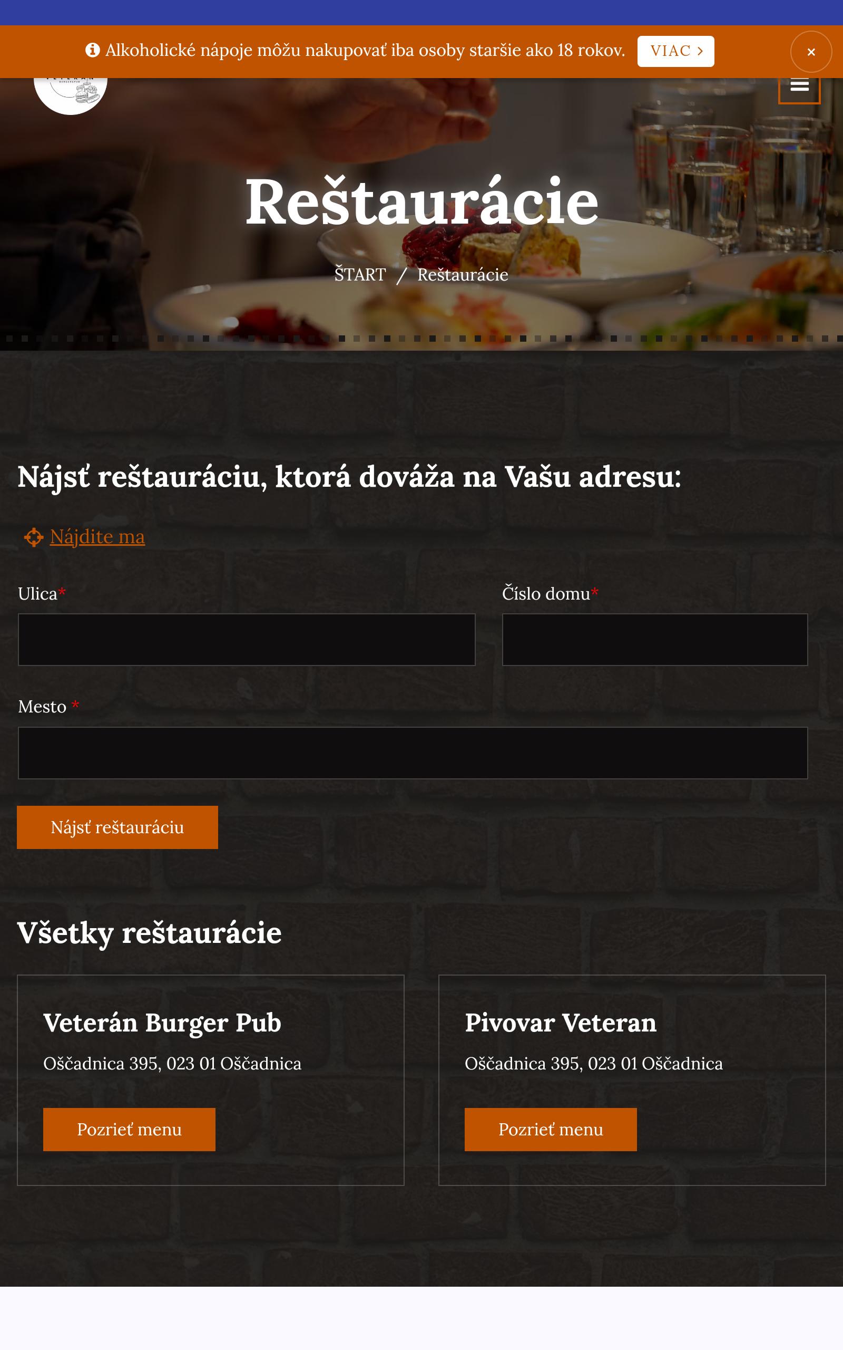Screen dimensions: 843x1350
Task: Go to ŠTART breadcrumb link
Action: 360,274
